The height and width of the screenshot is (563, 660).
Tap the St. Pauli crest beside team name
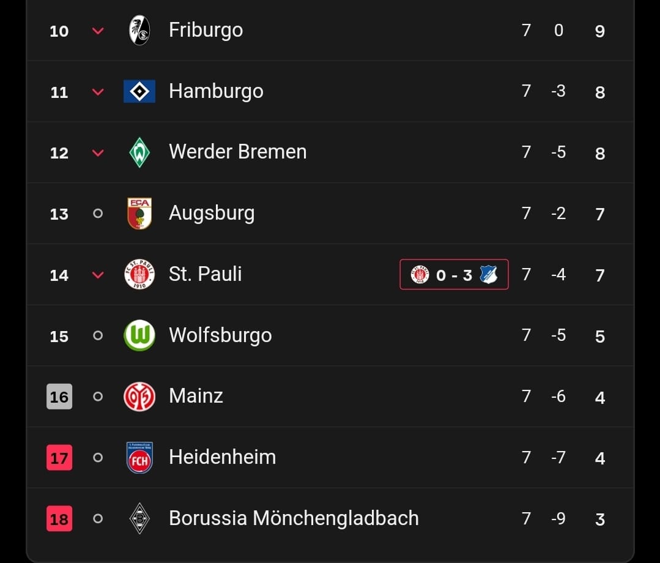tap(139, 275)
